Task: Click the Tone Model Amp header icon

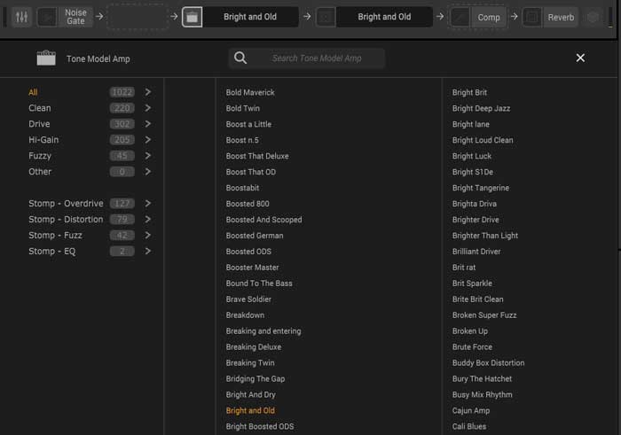Action: (46, 58)
